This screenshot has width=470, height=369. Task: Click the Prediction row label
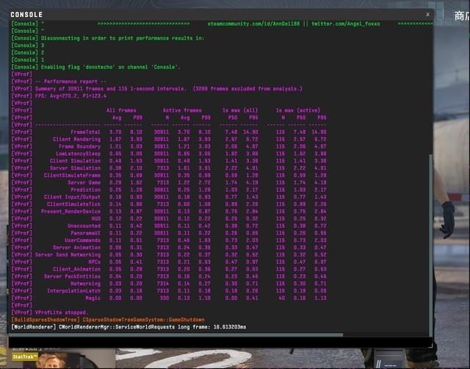[85, 190]
